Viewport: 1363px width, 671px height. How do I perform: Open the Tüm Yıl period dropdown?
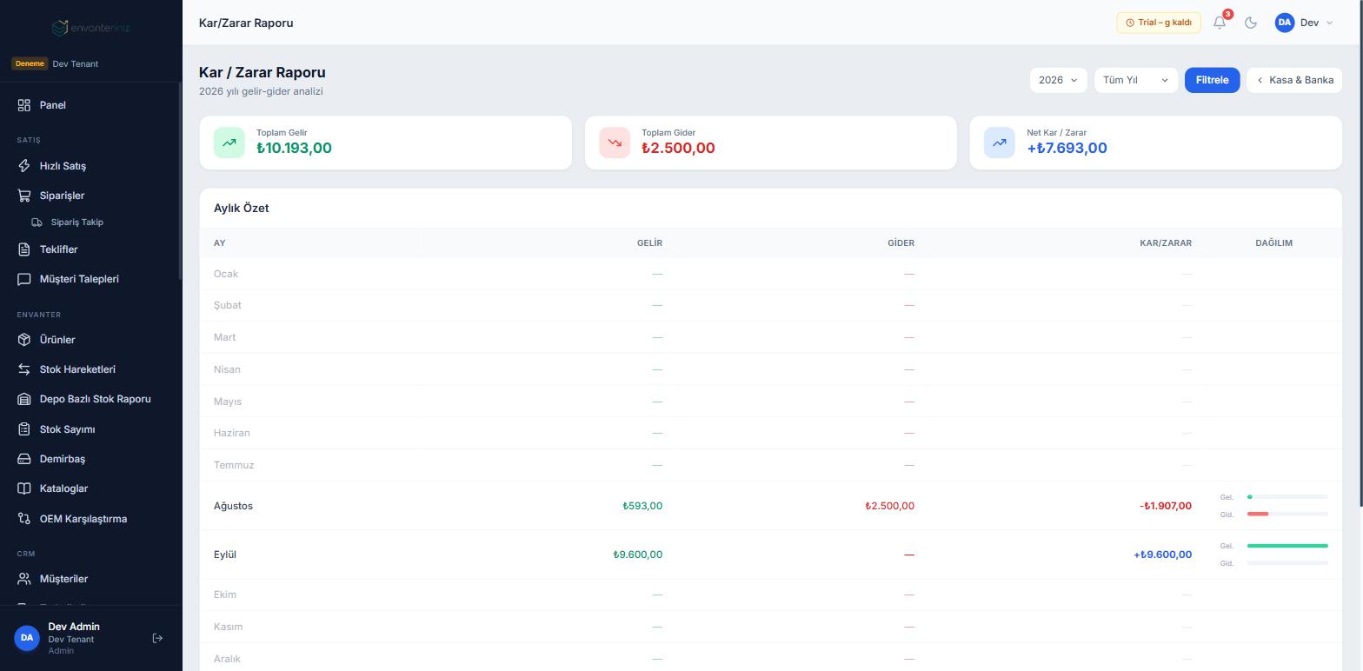[1135, 80]
